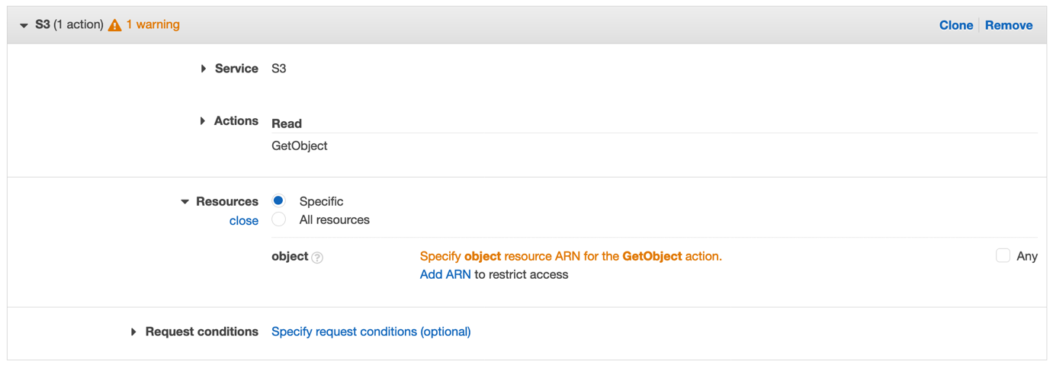Image resolution: width=1053 pixels, height=368 pixels.
Task: Click Add ARN to restrict access
Action: [445, 274]
